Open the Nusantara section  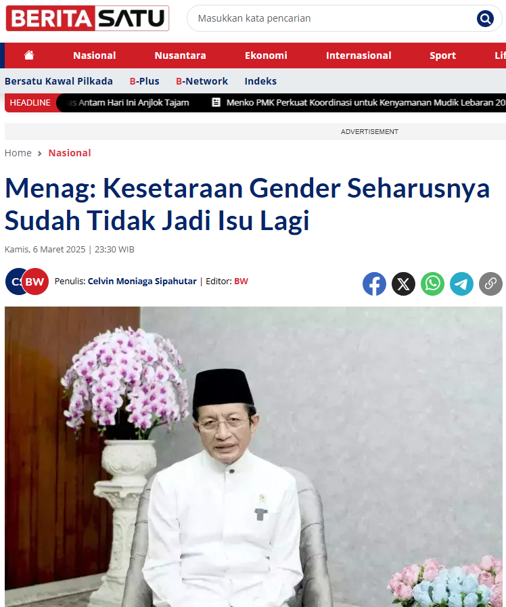point(180,55)
